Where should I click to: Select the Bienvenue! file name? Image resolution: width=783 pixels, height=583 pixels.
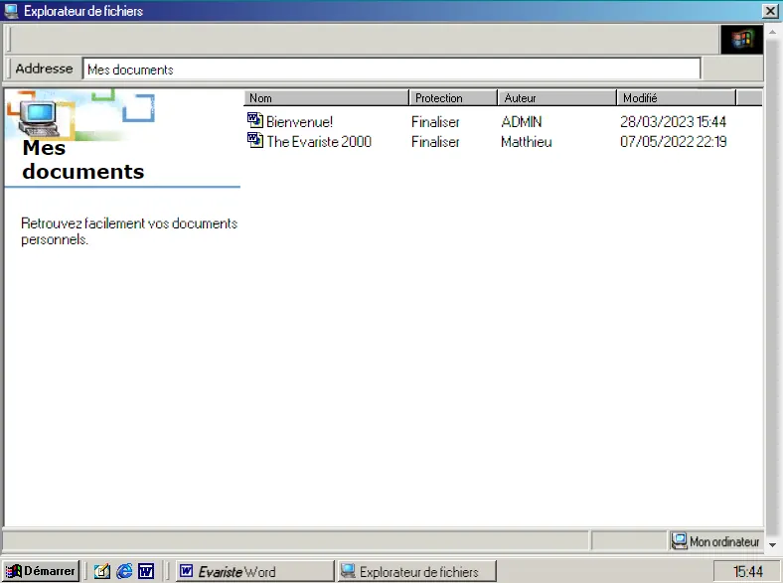pyautogui.click(x=299, y=122)
